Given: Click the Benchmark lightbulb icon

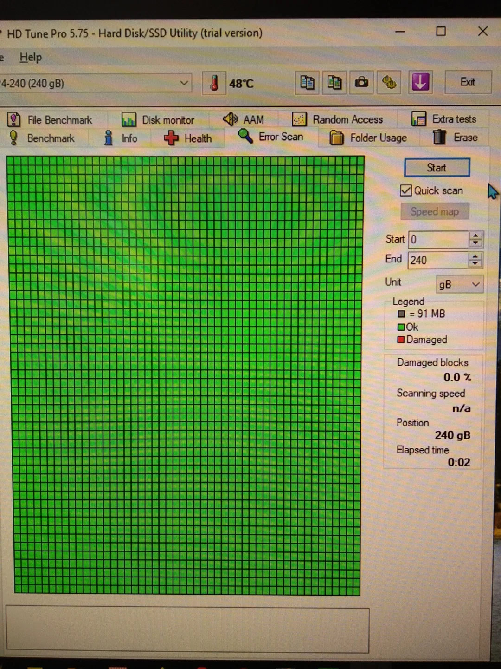Looking at the screenshot, I should coord(14,138).
